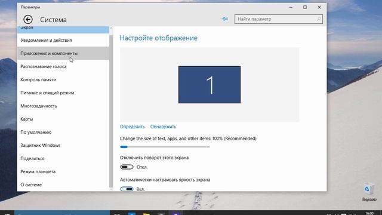Open 'Контроль памяти' settings
The width and height of the screenshot is (382, 215).
click(x=63, y=79)
